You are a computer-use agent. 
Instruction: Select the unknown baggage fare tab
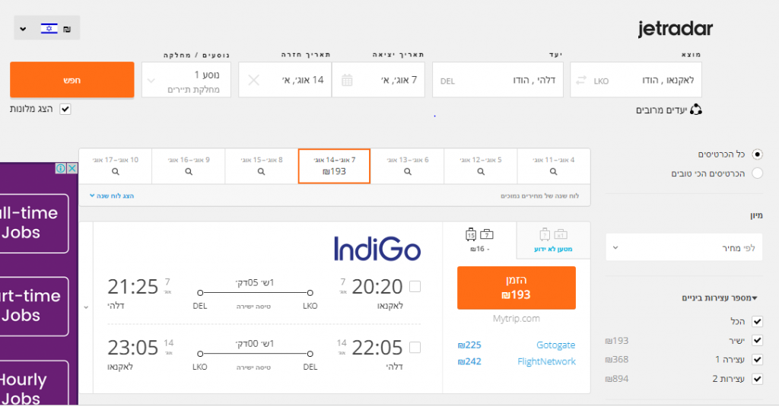pyautogui.click(x=553, y=240)
